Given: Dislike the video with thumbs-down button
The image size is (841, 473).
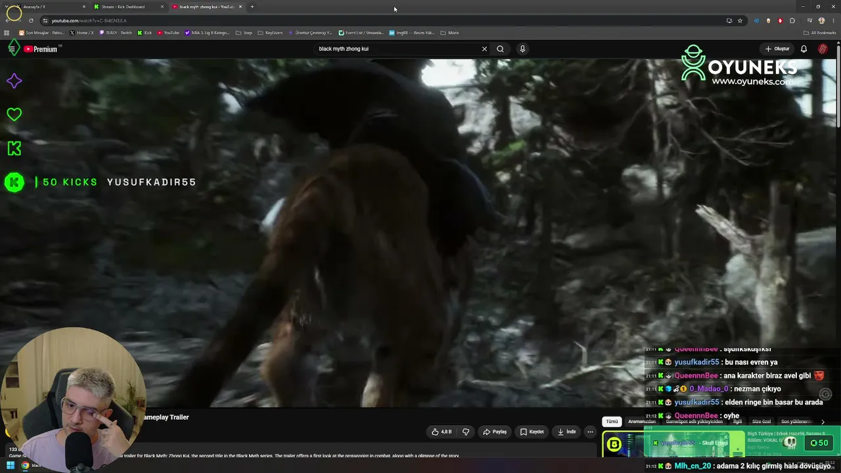Looking at the screenshot, I should [466, 432].
